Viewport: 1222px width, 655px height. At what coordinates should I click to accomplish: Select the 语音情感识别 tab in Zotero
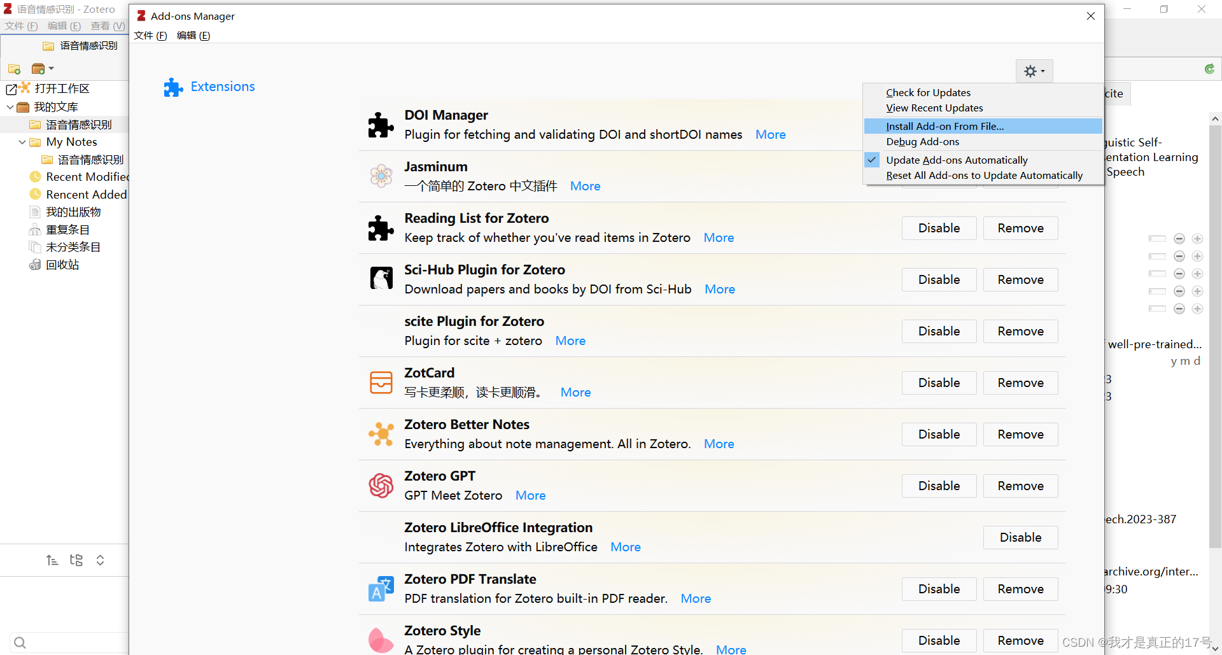coord(81,46)
